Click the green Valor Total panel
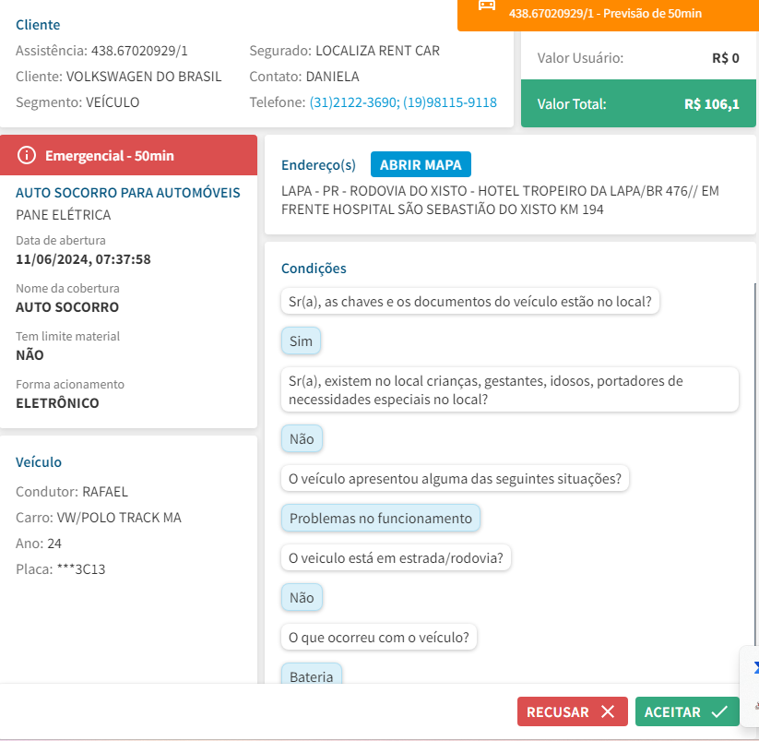The width and height of the screenshot is (759, 741). [x=637, y=103]
